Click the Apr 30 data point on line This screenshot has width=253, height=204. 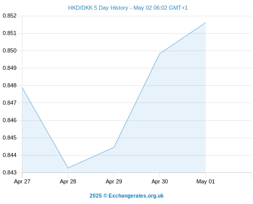tap(159, 54)
